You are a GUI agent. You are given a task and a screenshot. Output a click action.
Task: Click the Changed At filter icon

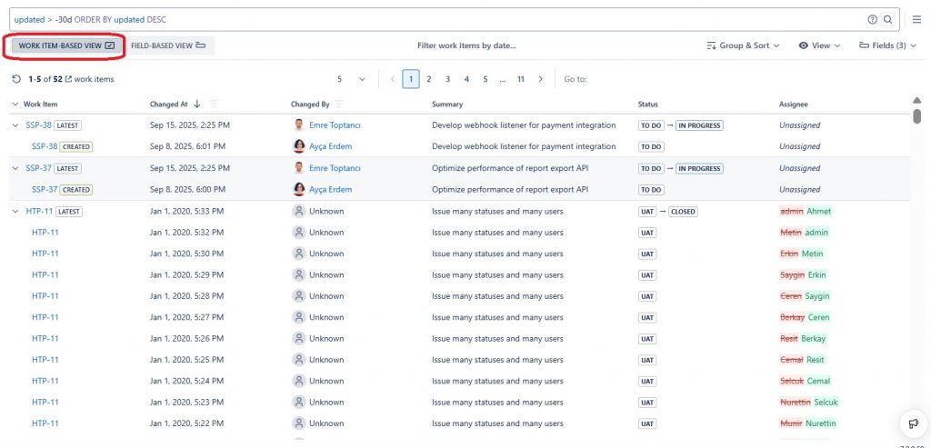click(x=214, y=105)
